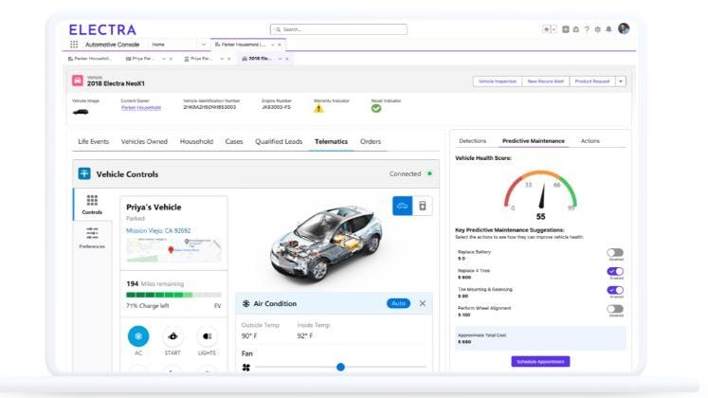The image size is (708, 398).
Task: Open the help question mark icon
Action: tap(587, 29)
